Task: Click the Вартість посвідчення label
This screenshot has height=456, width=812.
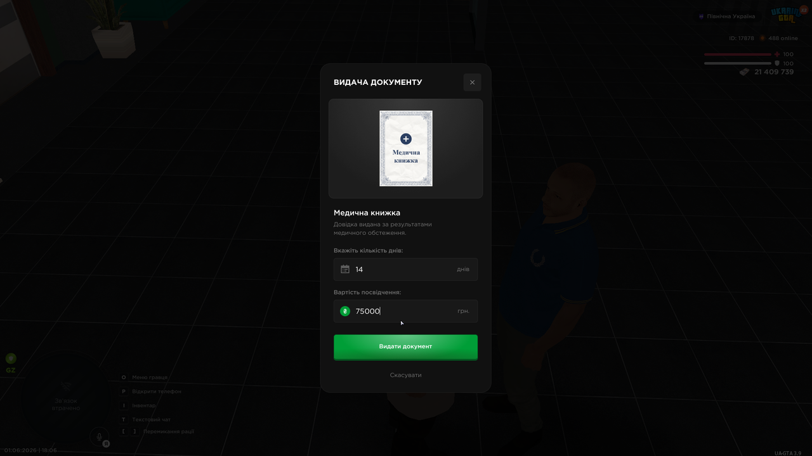Action: [x=367, y=293]
